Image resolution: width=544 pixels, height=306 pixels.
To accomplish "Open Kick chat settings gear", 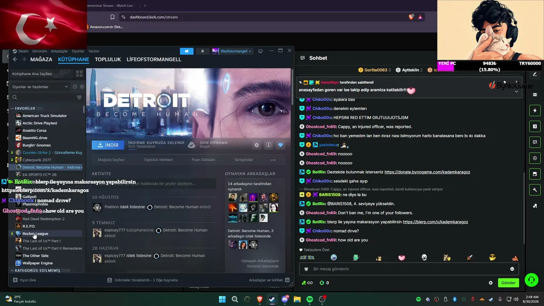I will pos(491,283).
